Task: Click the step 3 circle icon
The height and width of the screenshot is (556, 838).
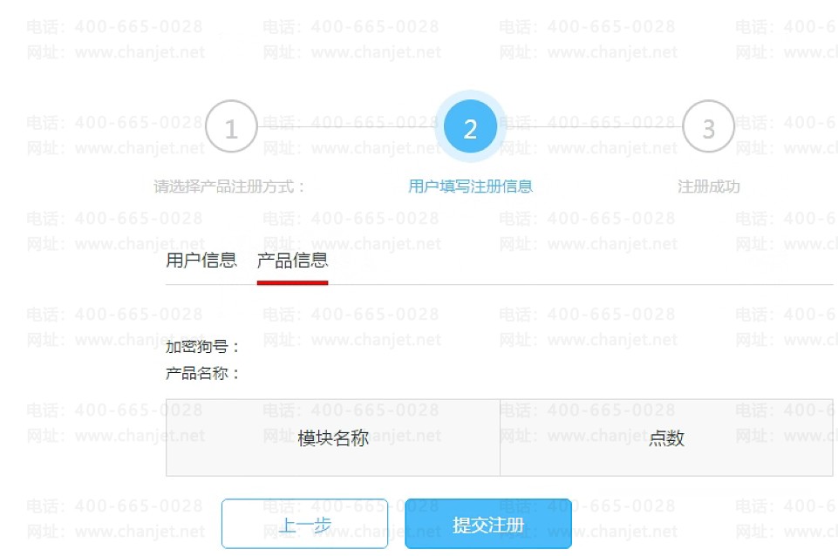Action: pyautogui.click(x=709, y=126)
